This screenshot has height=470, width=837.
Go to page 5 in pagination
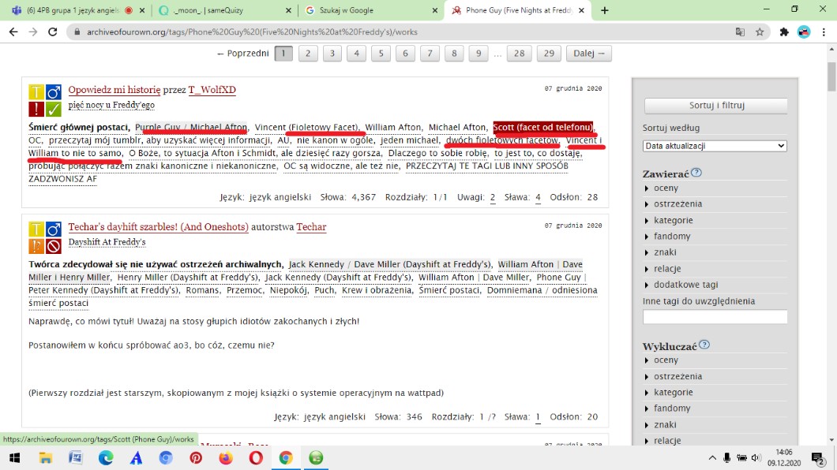pos(381,54)
